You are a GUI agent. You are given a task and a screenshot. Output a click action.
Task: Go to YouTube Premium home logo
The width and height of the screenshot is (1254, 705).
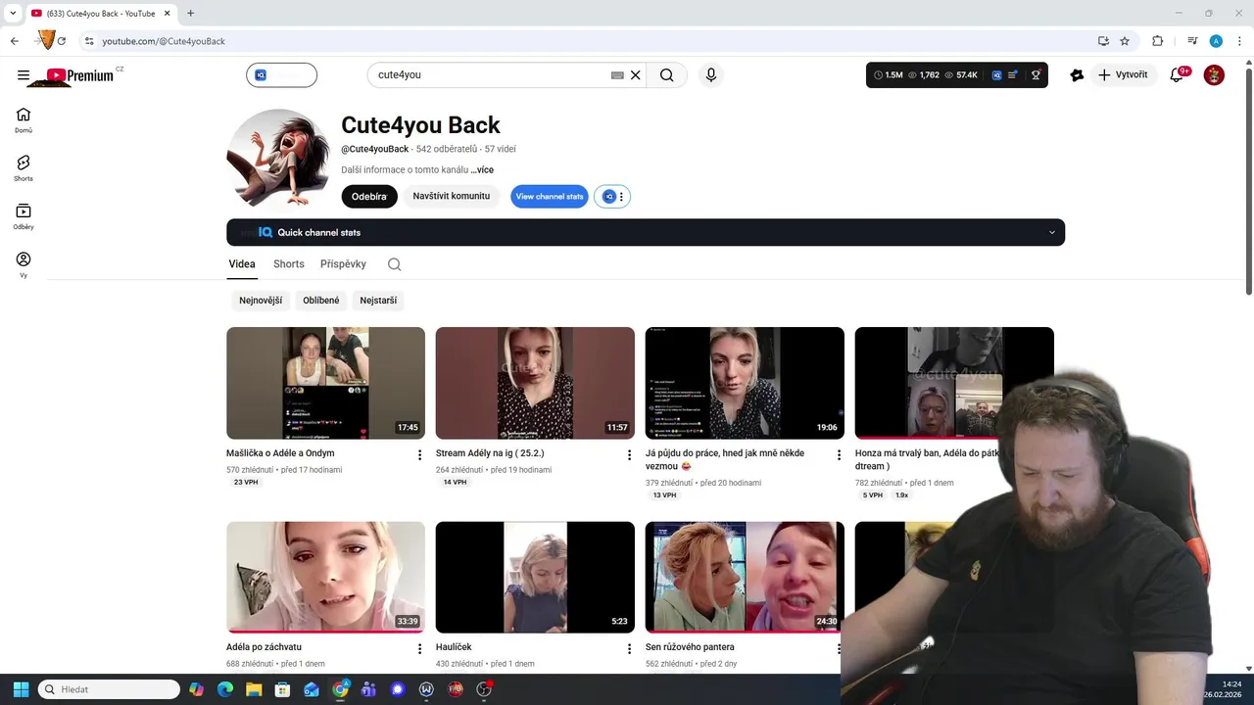pyautogui.click(x=80, y=75)
